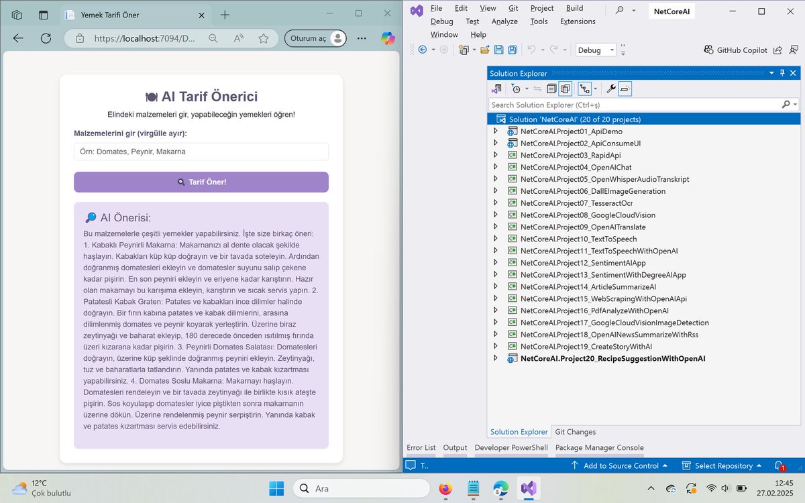Click the Read Aloud icon in address bar
Screen dimensions: 805x503
[x=238, y=39]
